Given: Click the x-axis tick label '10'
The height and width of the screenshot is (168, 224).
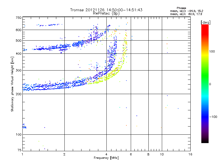Looking at the screenshot, I should (x=162, y=154).
